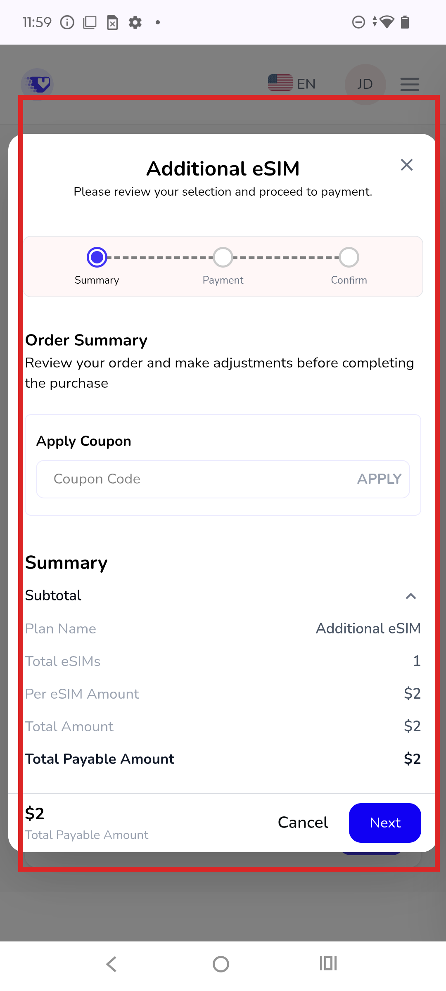The width and height of the screenshot is (446, 991).
Task: Open the hamburger menu
Action: (410, 84)
